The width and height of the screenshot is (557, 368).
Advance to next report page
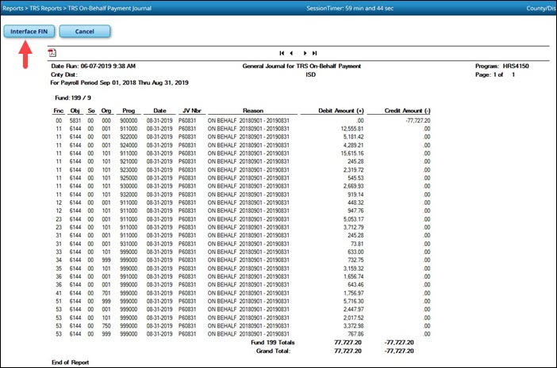pos(305,52)
